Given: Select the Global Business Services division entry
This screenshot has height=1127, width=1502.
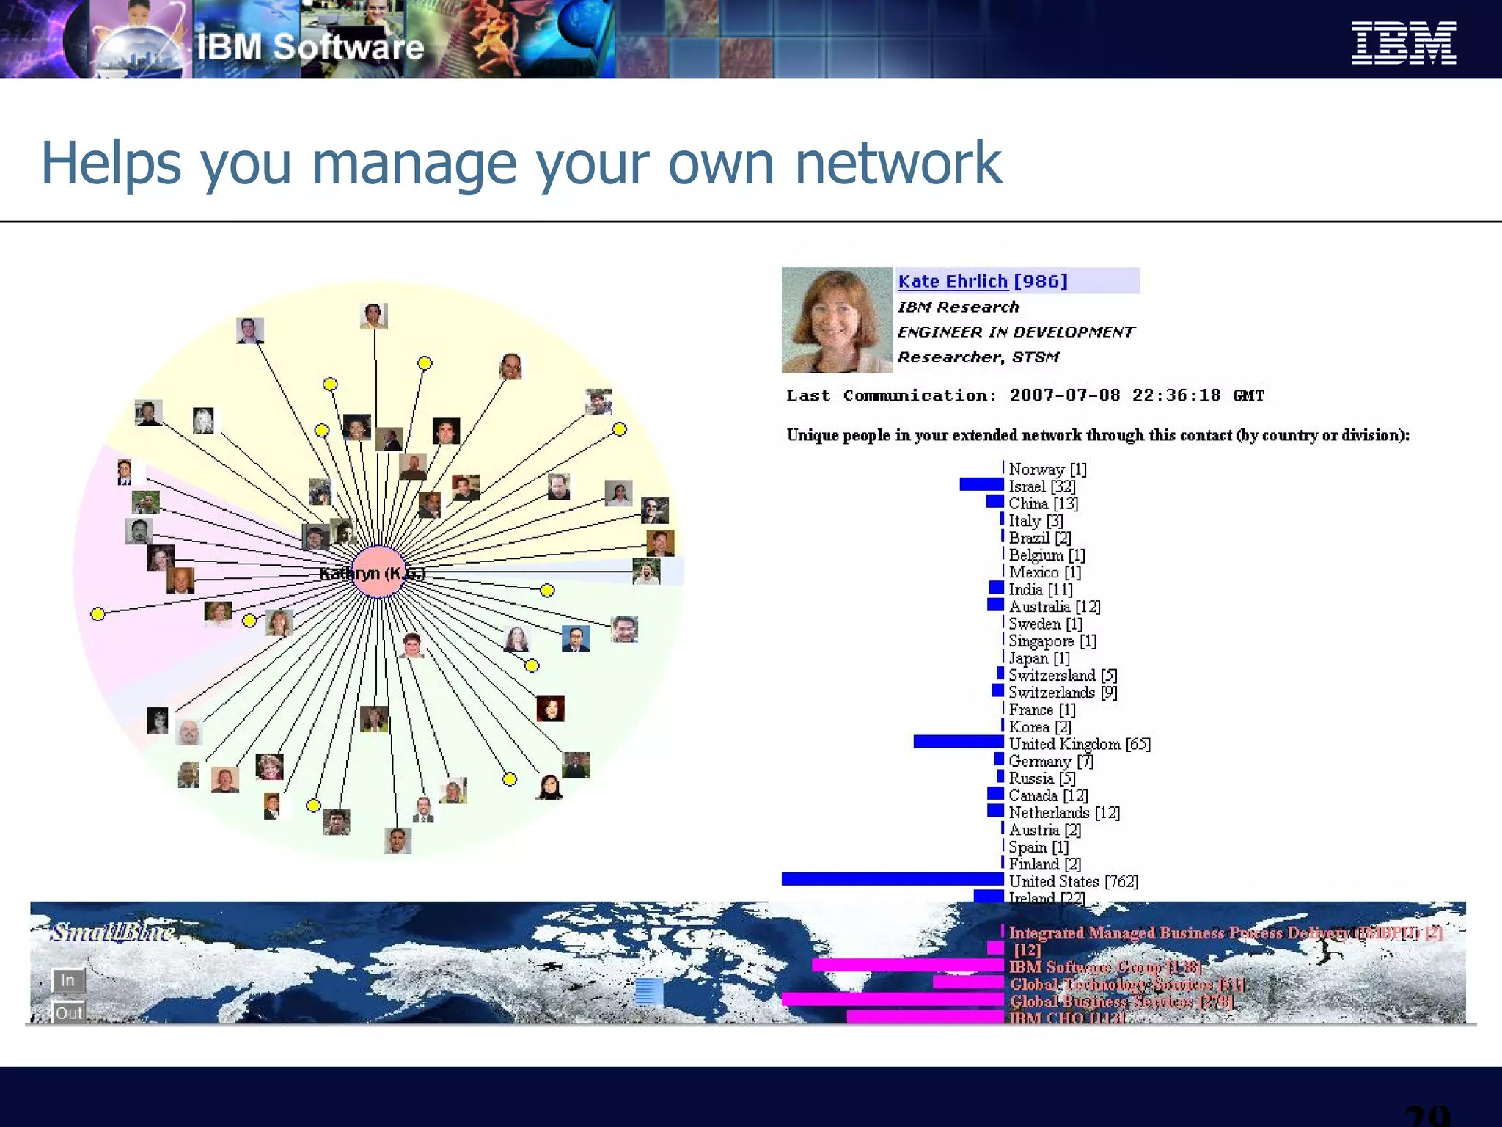Looking at the screenshot, I should 1121,1002.
